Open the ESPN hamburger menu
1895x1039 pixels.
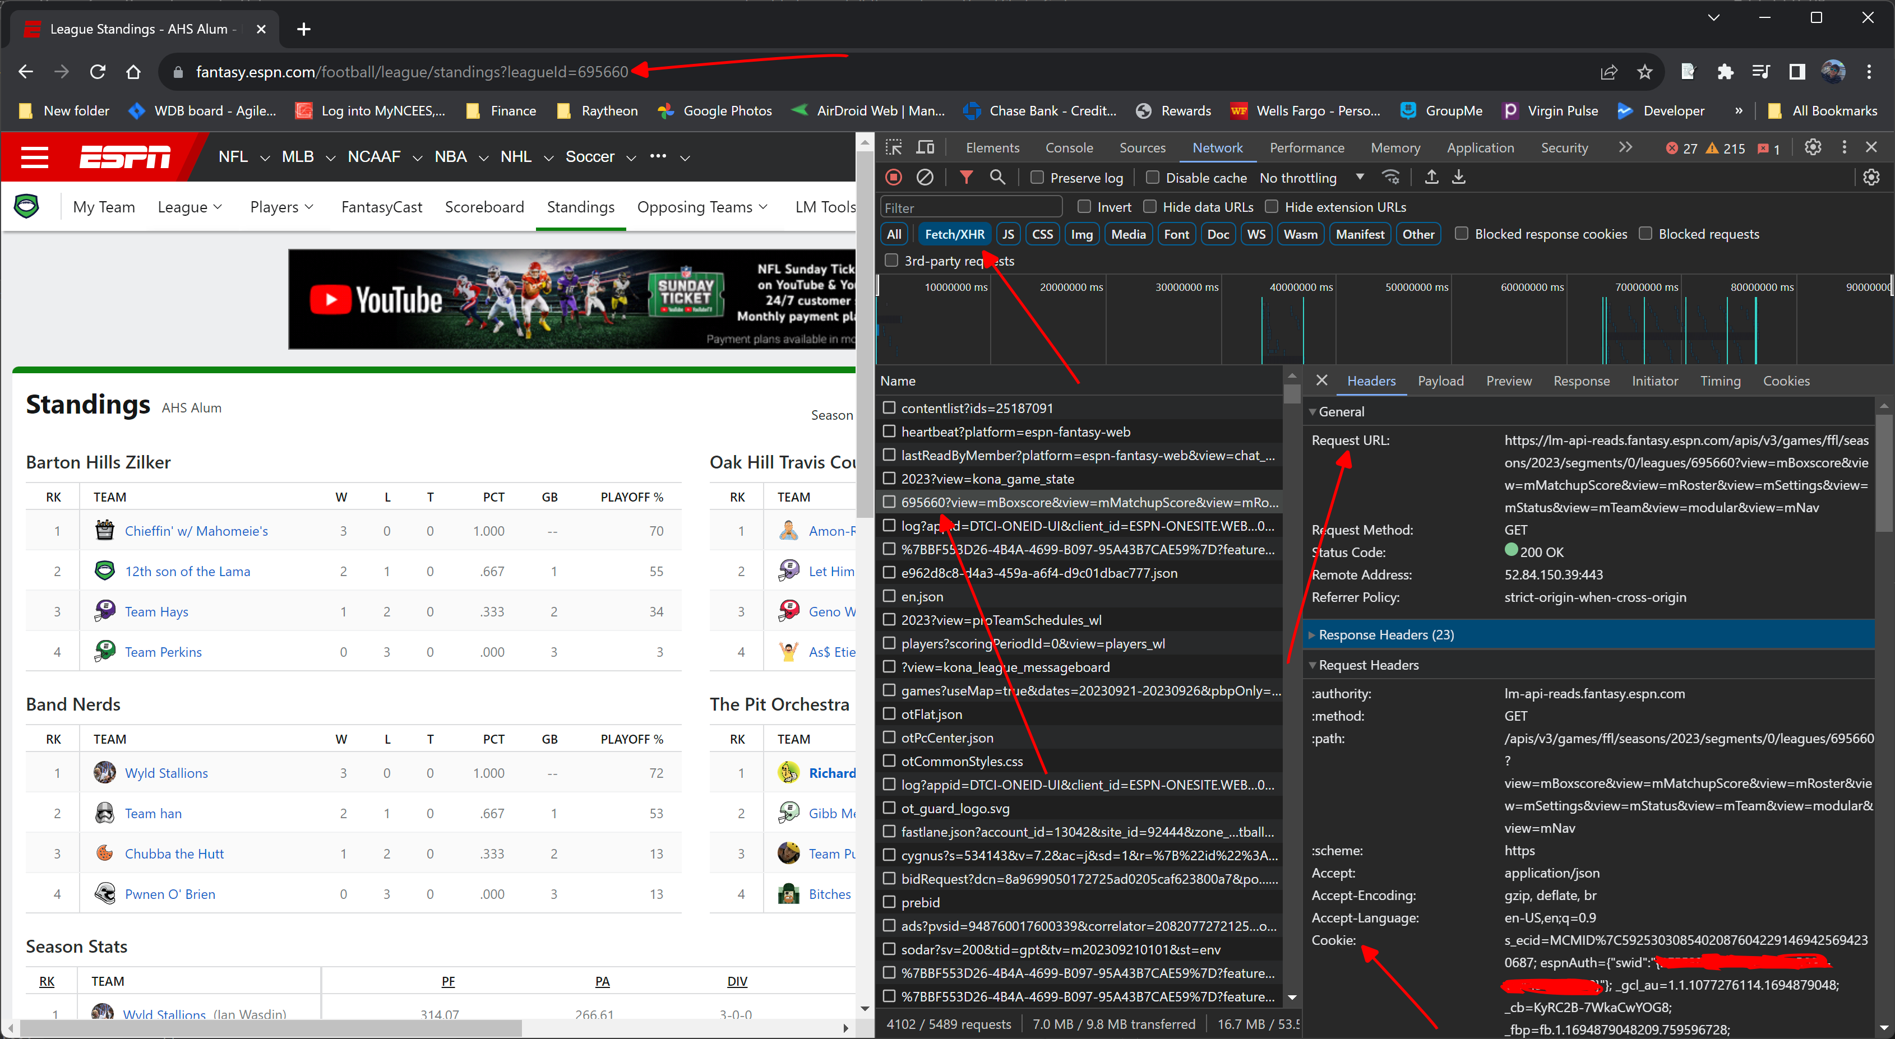click(x=35, y=156)
